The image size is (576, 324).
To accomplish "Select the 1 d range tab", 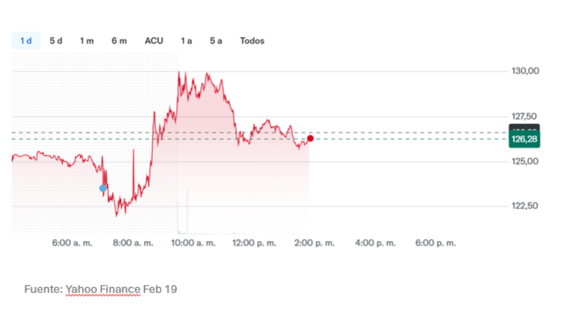I will pyautogui.click(x=26, y=41).
